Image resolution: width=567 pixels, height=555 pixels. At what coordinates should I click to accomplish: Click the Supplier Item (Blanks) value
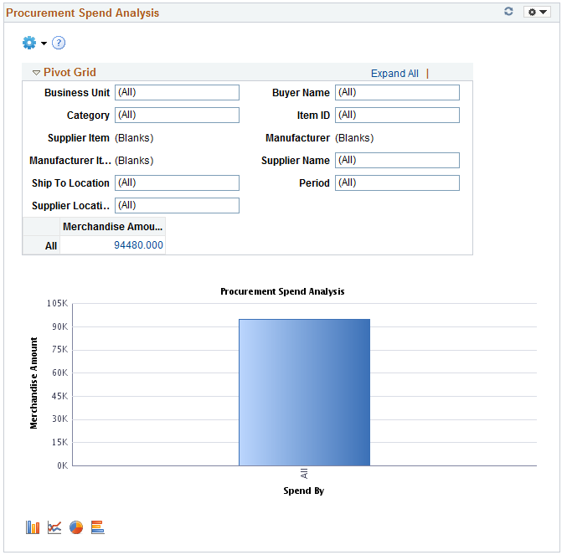pos(134,138)
